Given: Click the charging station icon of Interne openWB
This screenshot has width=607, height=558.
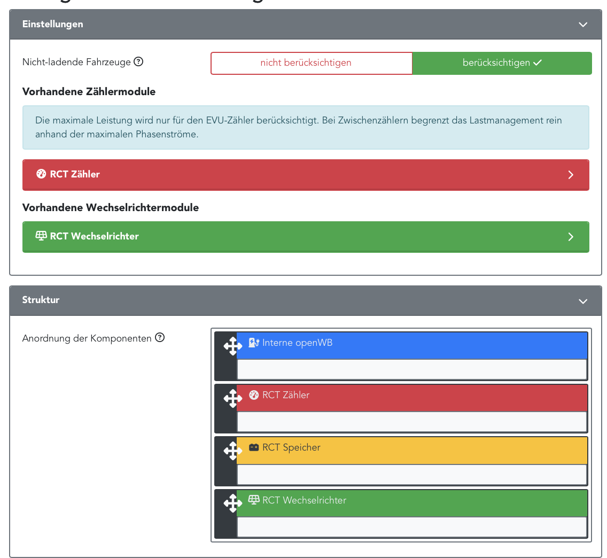Looking at the screenshot, I should [x=254, y=343].
